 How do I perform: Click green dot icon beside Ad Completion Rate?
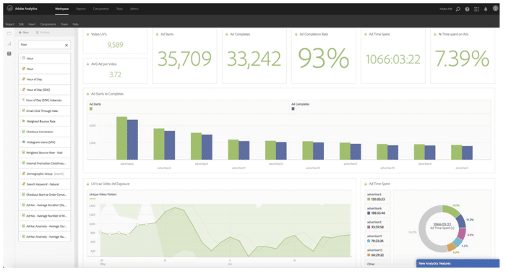(x=296, y=34)
